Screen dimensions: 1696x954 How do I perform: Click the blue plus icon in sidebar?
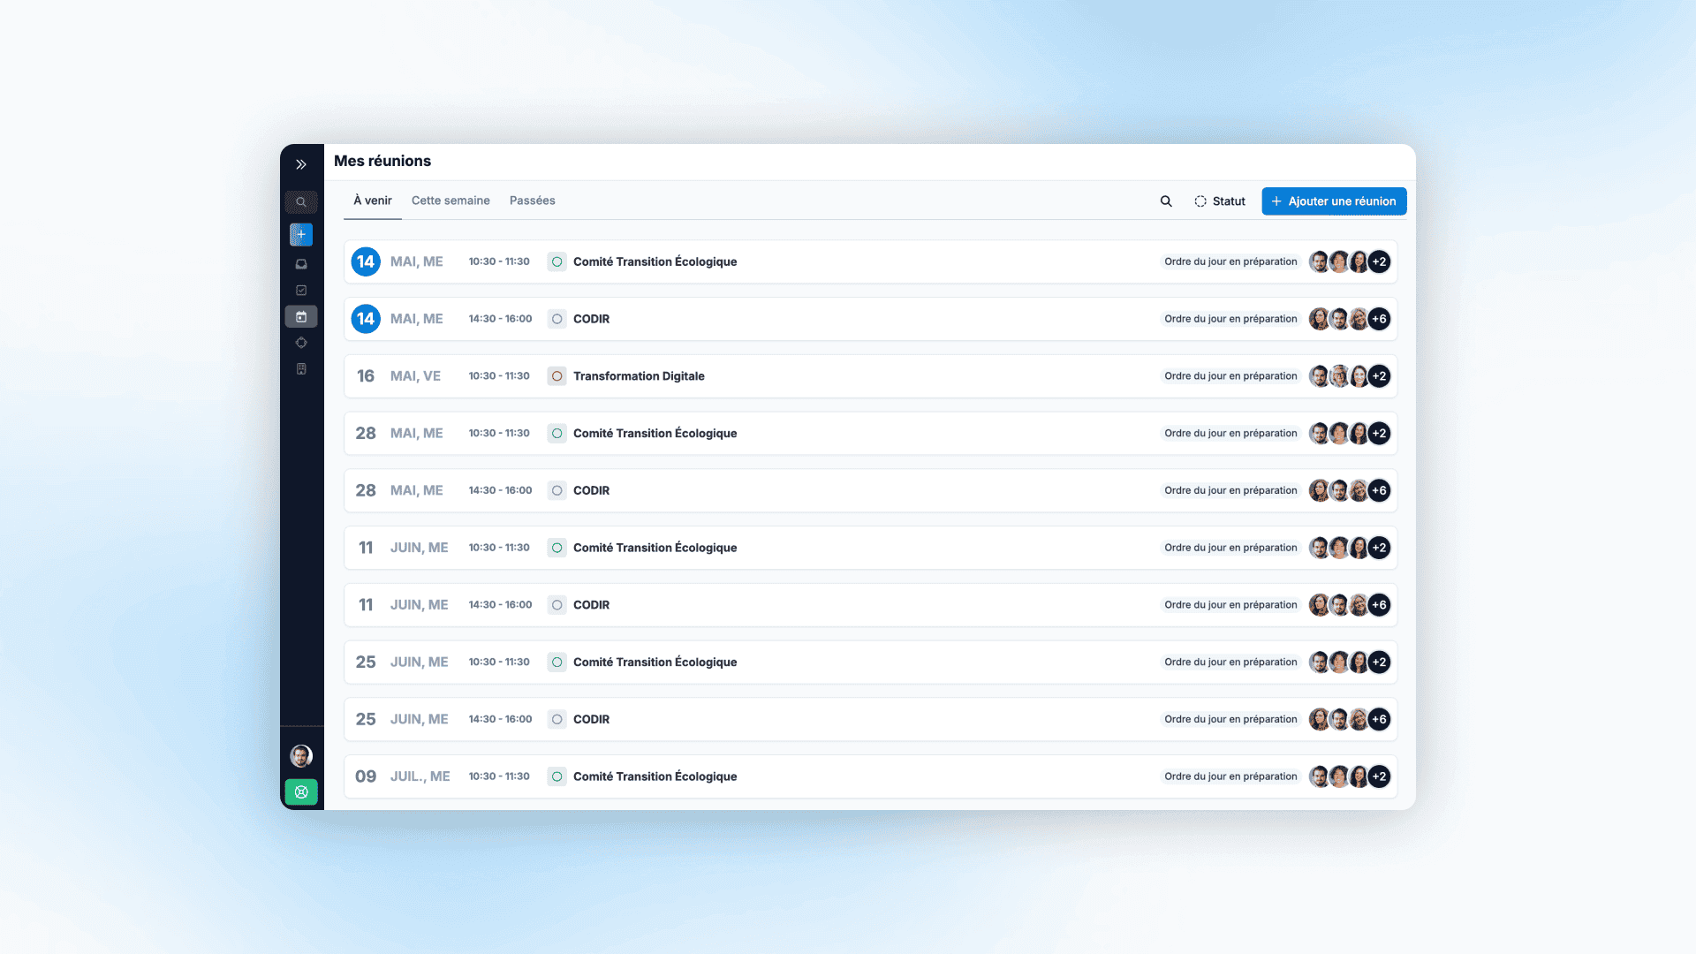click(x=301, y=235)
